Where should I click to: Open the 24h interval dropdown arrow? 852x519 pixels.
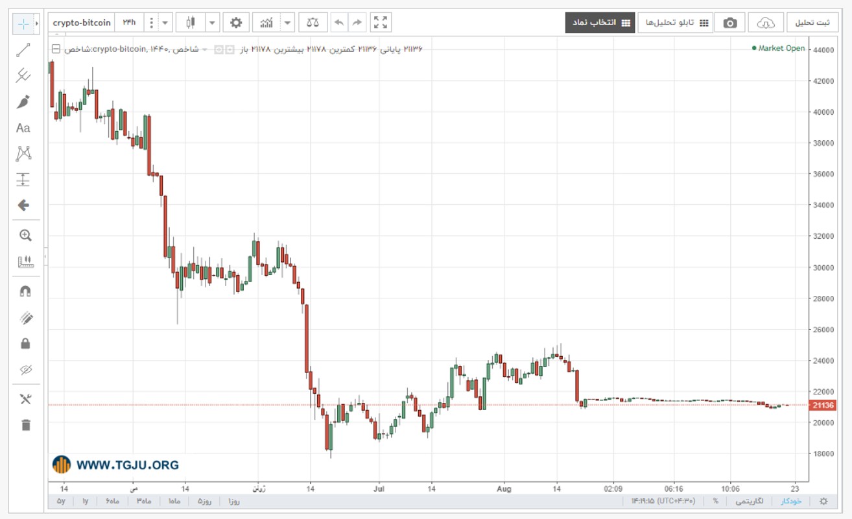pos(165,23)
